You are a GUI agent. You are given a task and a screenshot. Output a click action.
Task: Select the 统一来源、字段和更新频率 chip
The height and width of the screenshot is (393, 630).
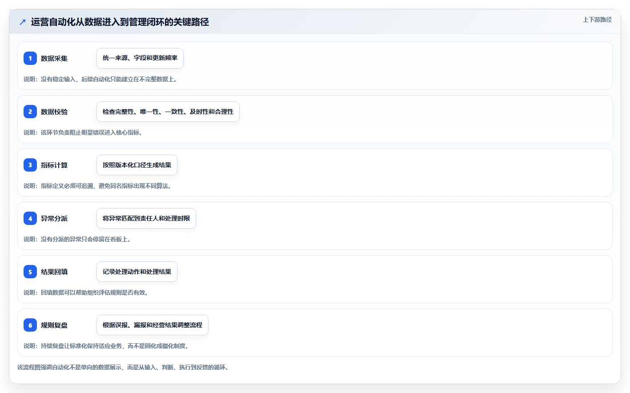pos(140,58)
